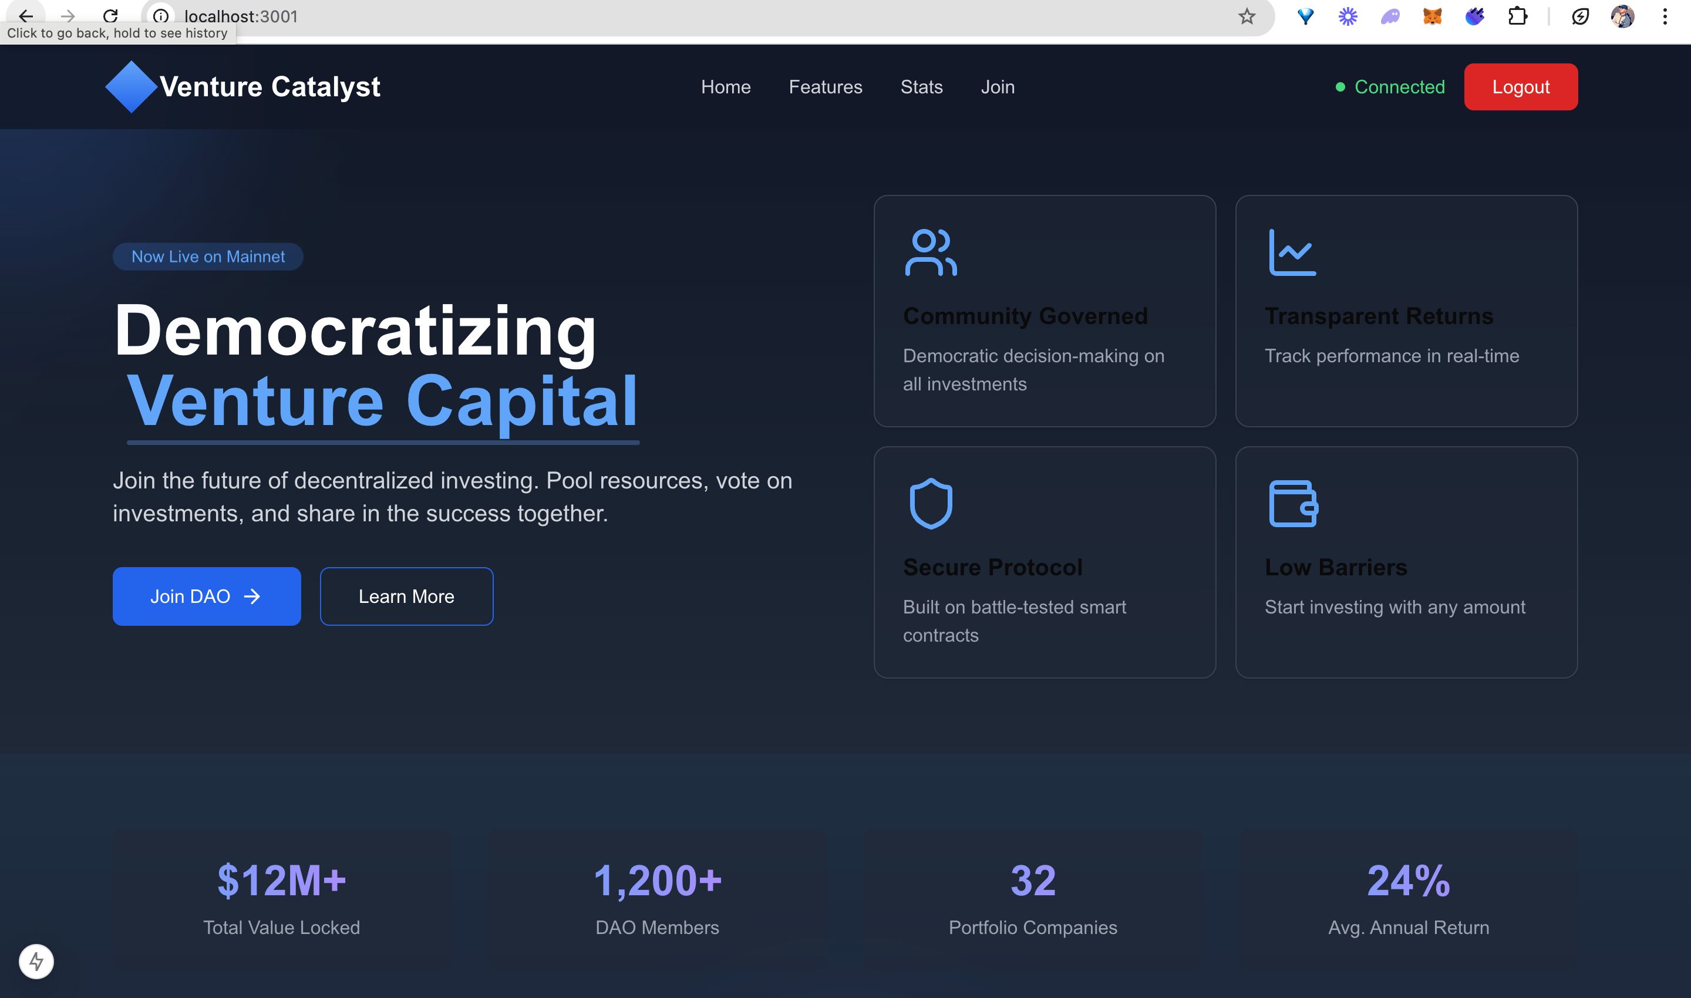Open the Chrome three-dot menu
1691x998 pixels.
(x=1665, y=16)
